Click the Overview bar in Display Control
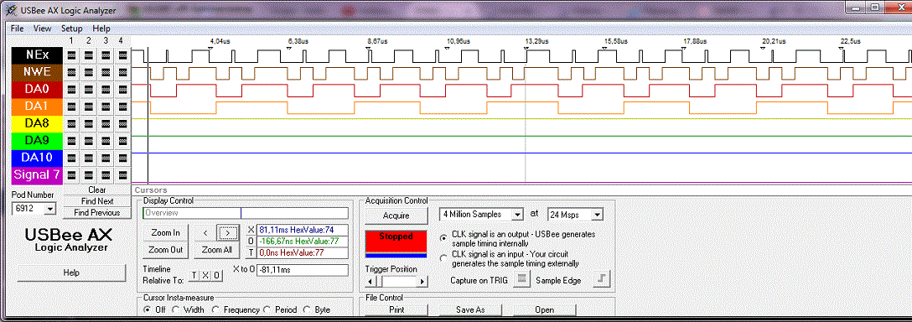This screenshot has height=322, width=912. [246, 213]
